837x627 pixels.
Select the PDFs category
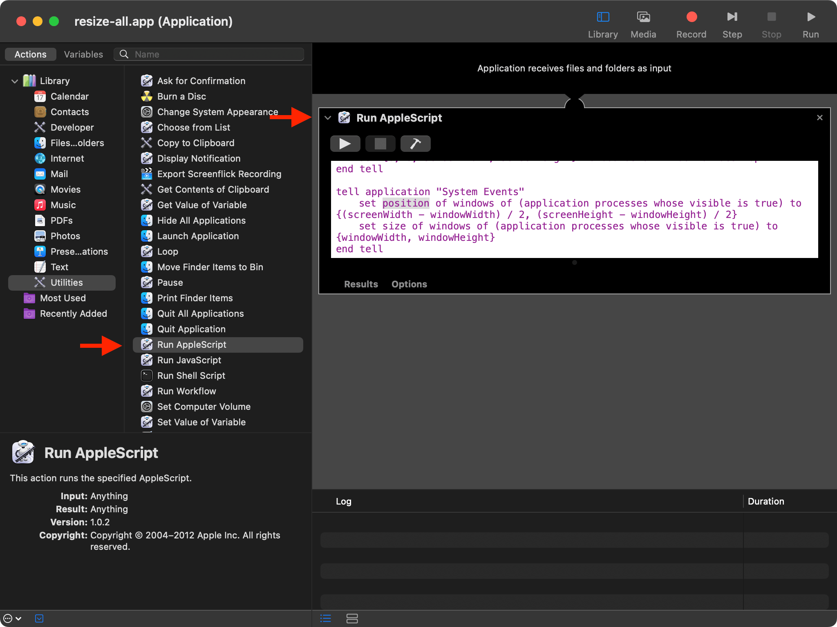tap(54, 220)
